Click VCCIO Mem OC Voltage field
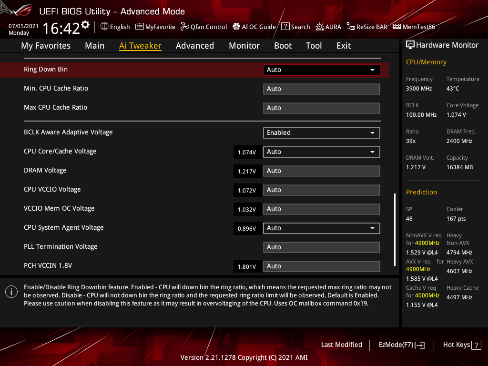488x366 pixels. click(322, 209)
